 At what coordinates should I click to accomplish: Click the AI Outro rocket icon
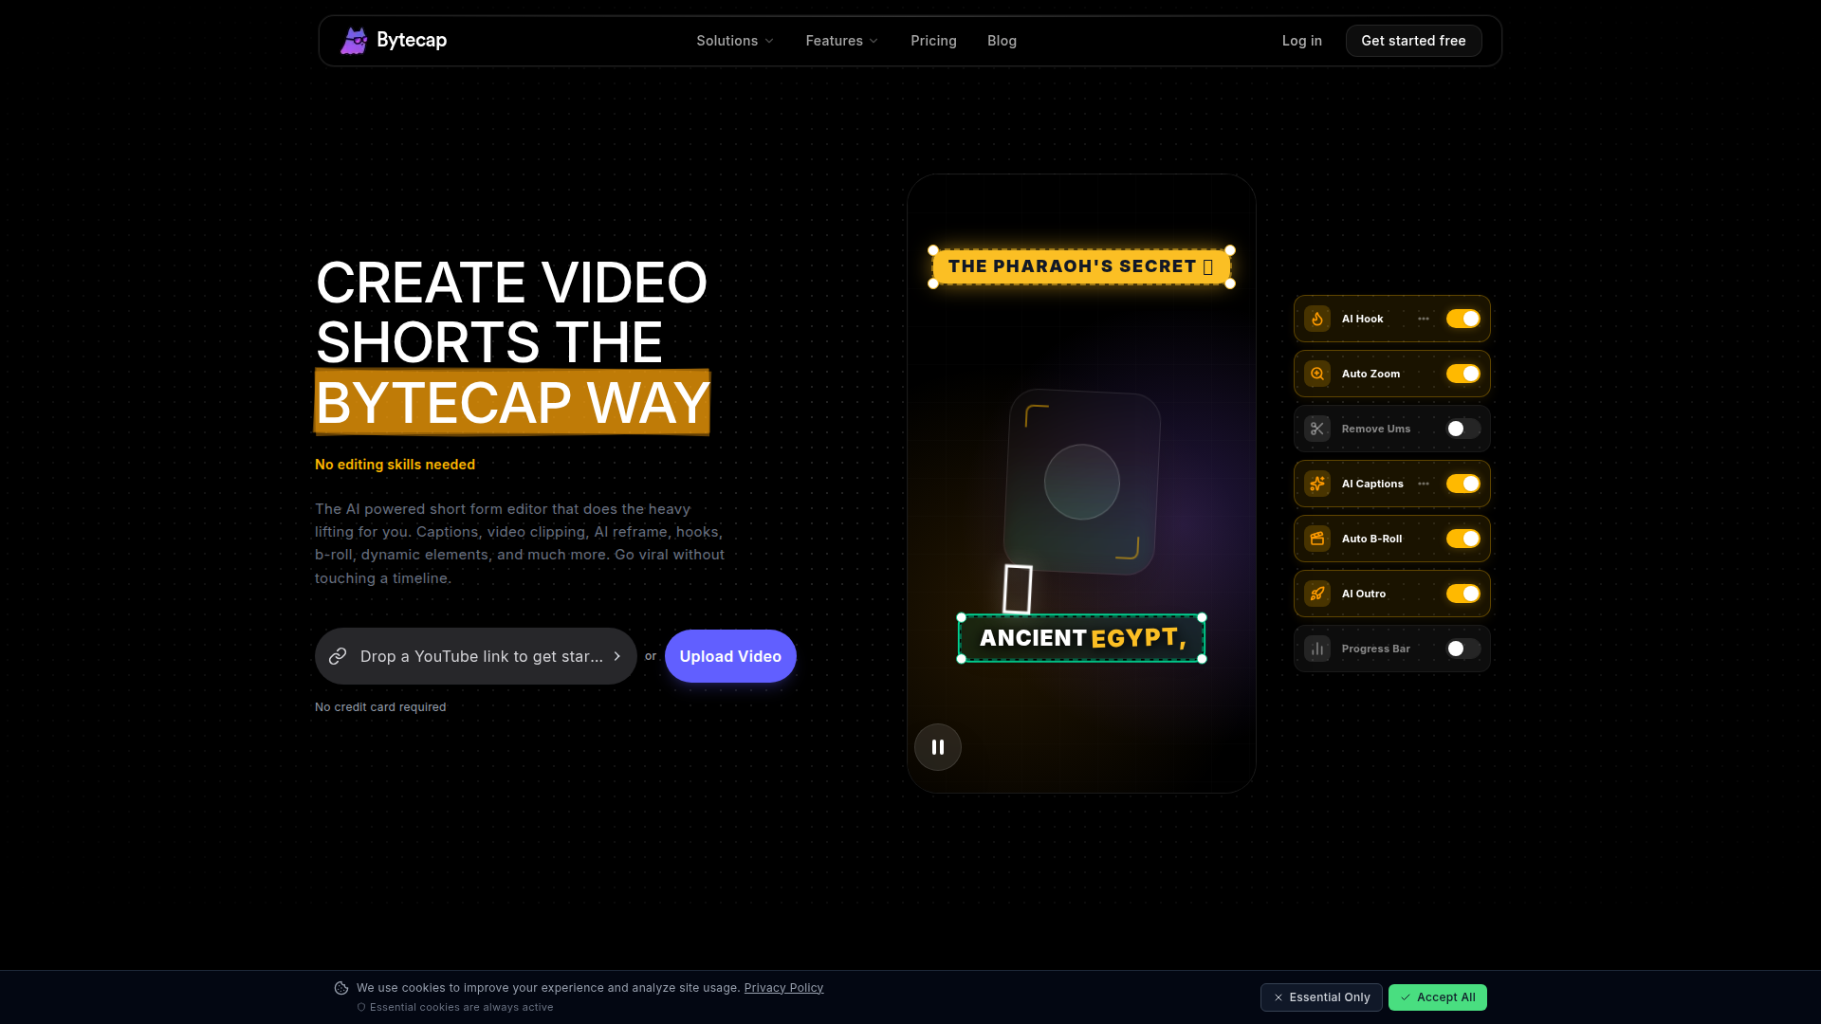coord(1317,594)
